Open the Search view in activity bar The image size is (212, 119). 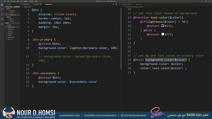click(2, 10)
